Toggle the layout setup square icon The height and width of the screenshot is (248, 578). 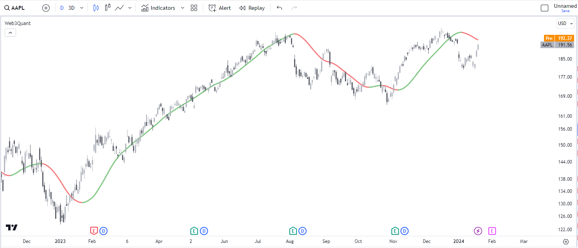coord(544,8)
